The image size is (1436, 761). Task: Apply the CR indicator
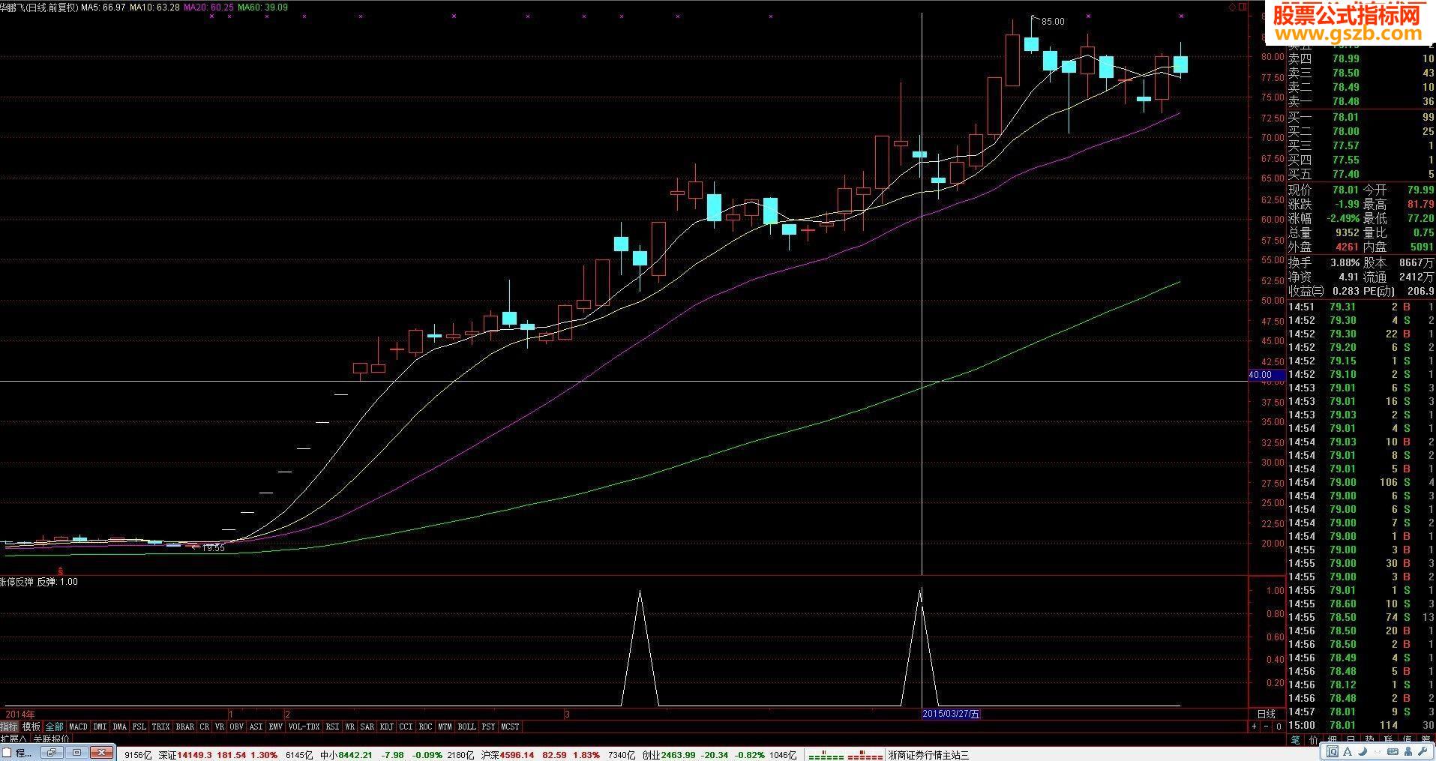pyautogui.click(x=205, y=727)
